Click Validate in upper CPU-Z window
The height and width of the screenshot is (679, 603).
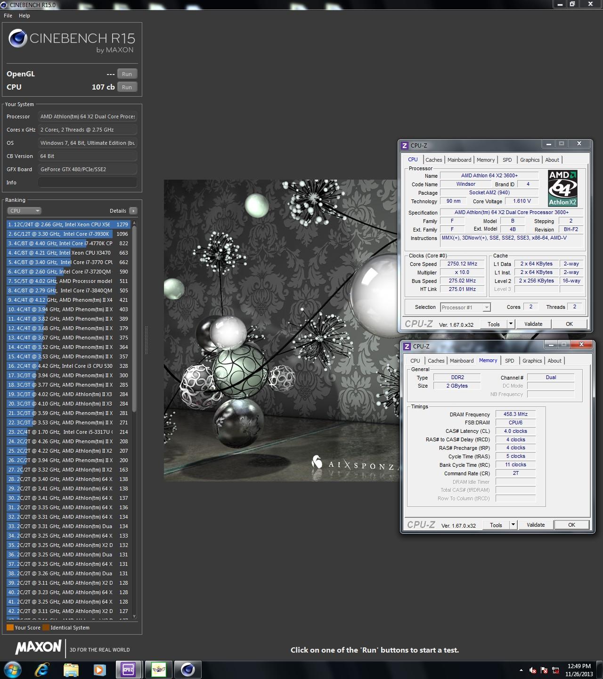coord(533,324)
